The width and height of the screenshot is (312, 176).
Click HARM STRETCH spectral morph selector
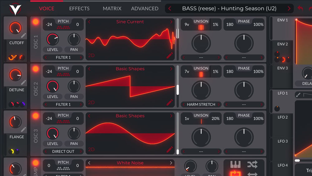pos(201,104)
